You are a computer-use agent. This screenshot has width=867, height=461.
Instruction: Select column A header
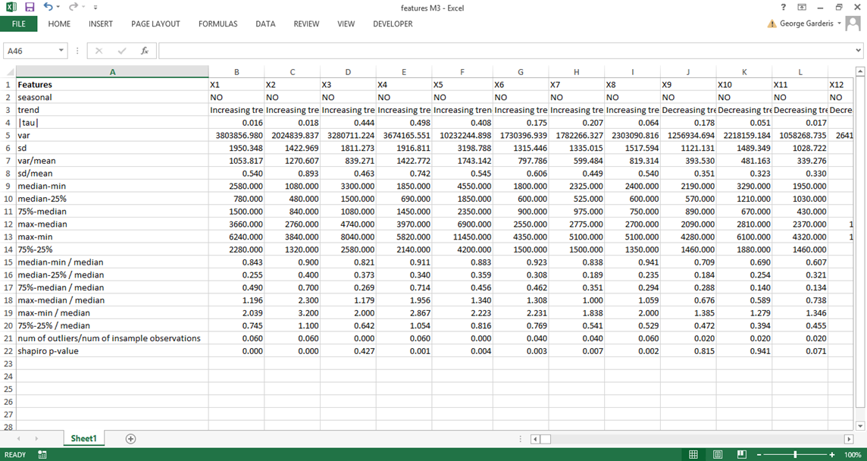pyautogui.click(x=112, y=72)
